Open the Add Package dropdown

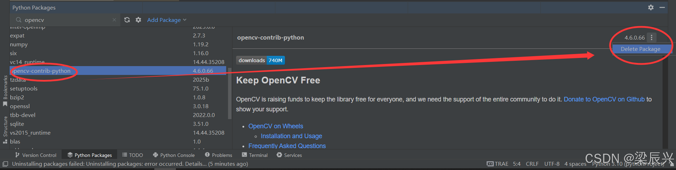pyautogui.click(x=167, y=20)
